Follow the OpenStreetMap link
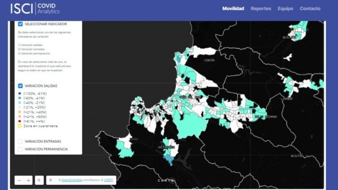This screenshot has height=190, width=338. [72, 180]
